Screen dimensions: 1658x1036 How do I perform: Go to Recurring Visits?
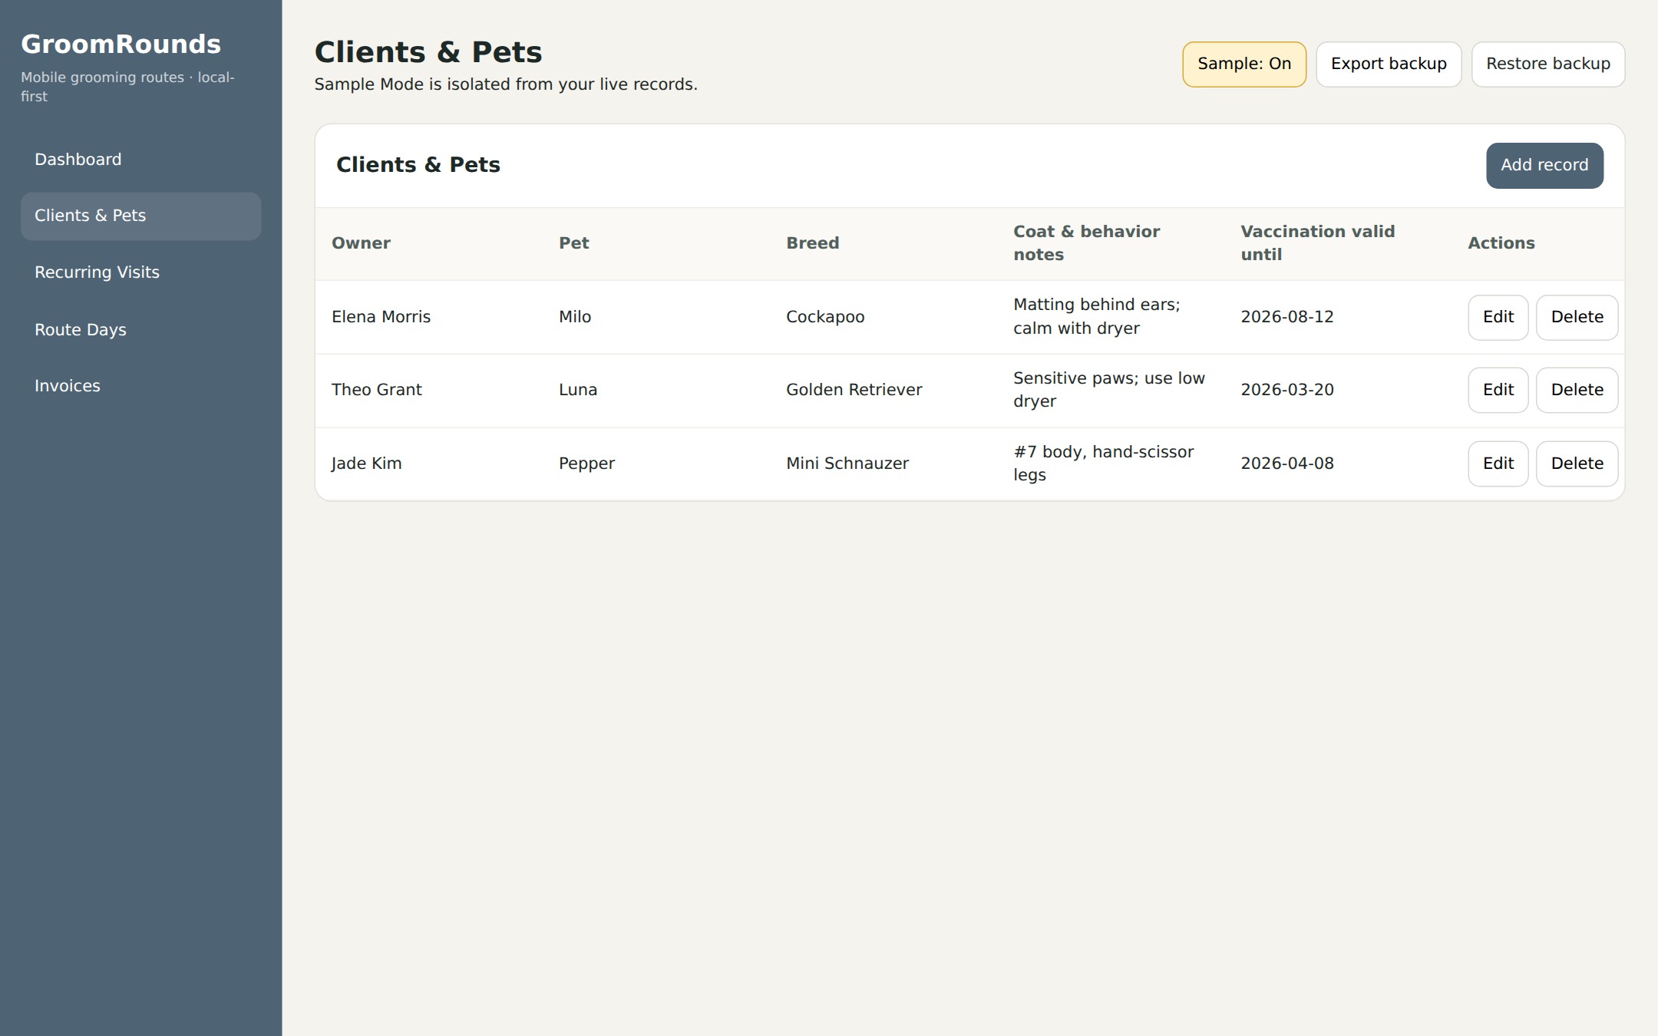coord(140,272)
